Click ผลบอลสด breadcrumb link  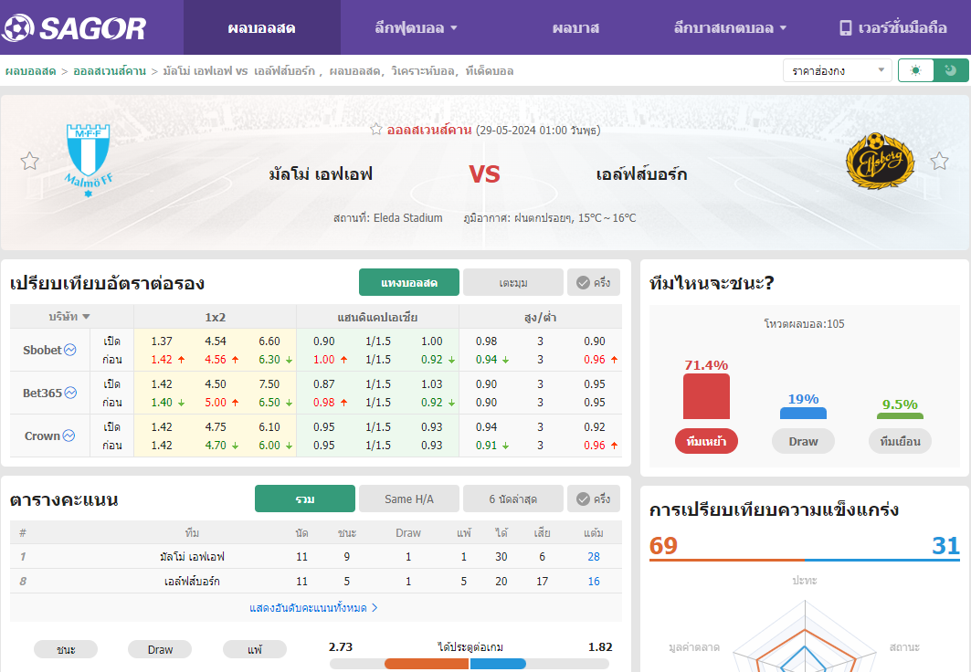[x=31, y=71]
